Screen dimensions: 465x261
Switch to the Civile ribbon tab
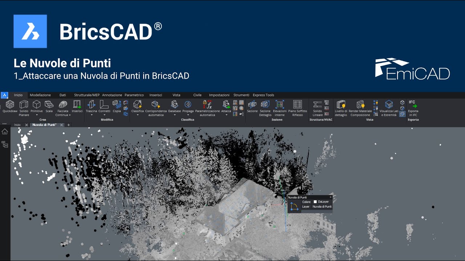click(197, 95)
